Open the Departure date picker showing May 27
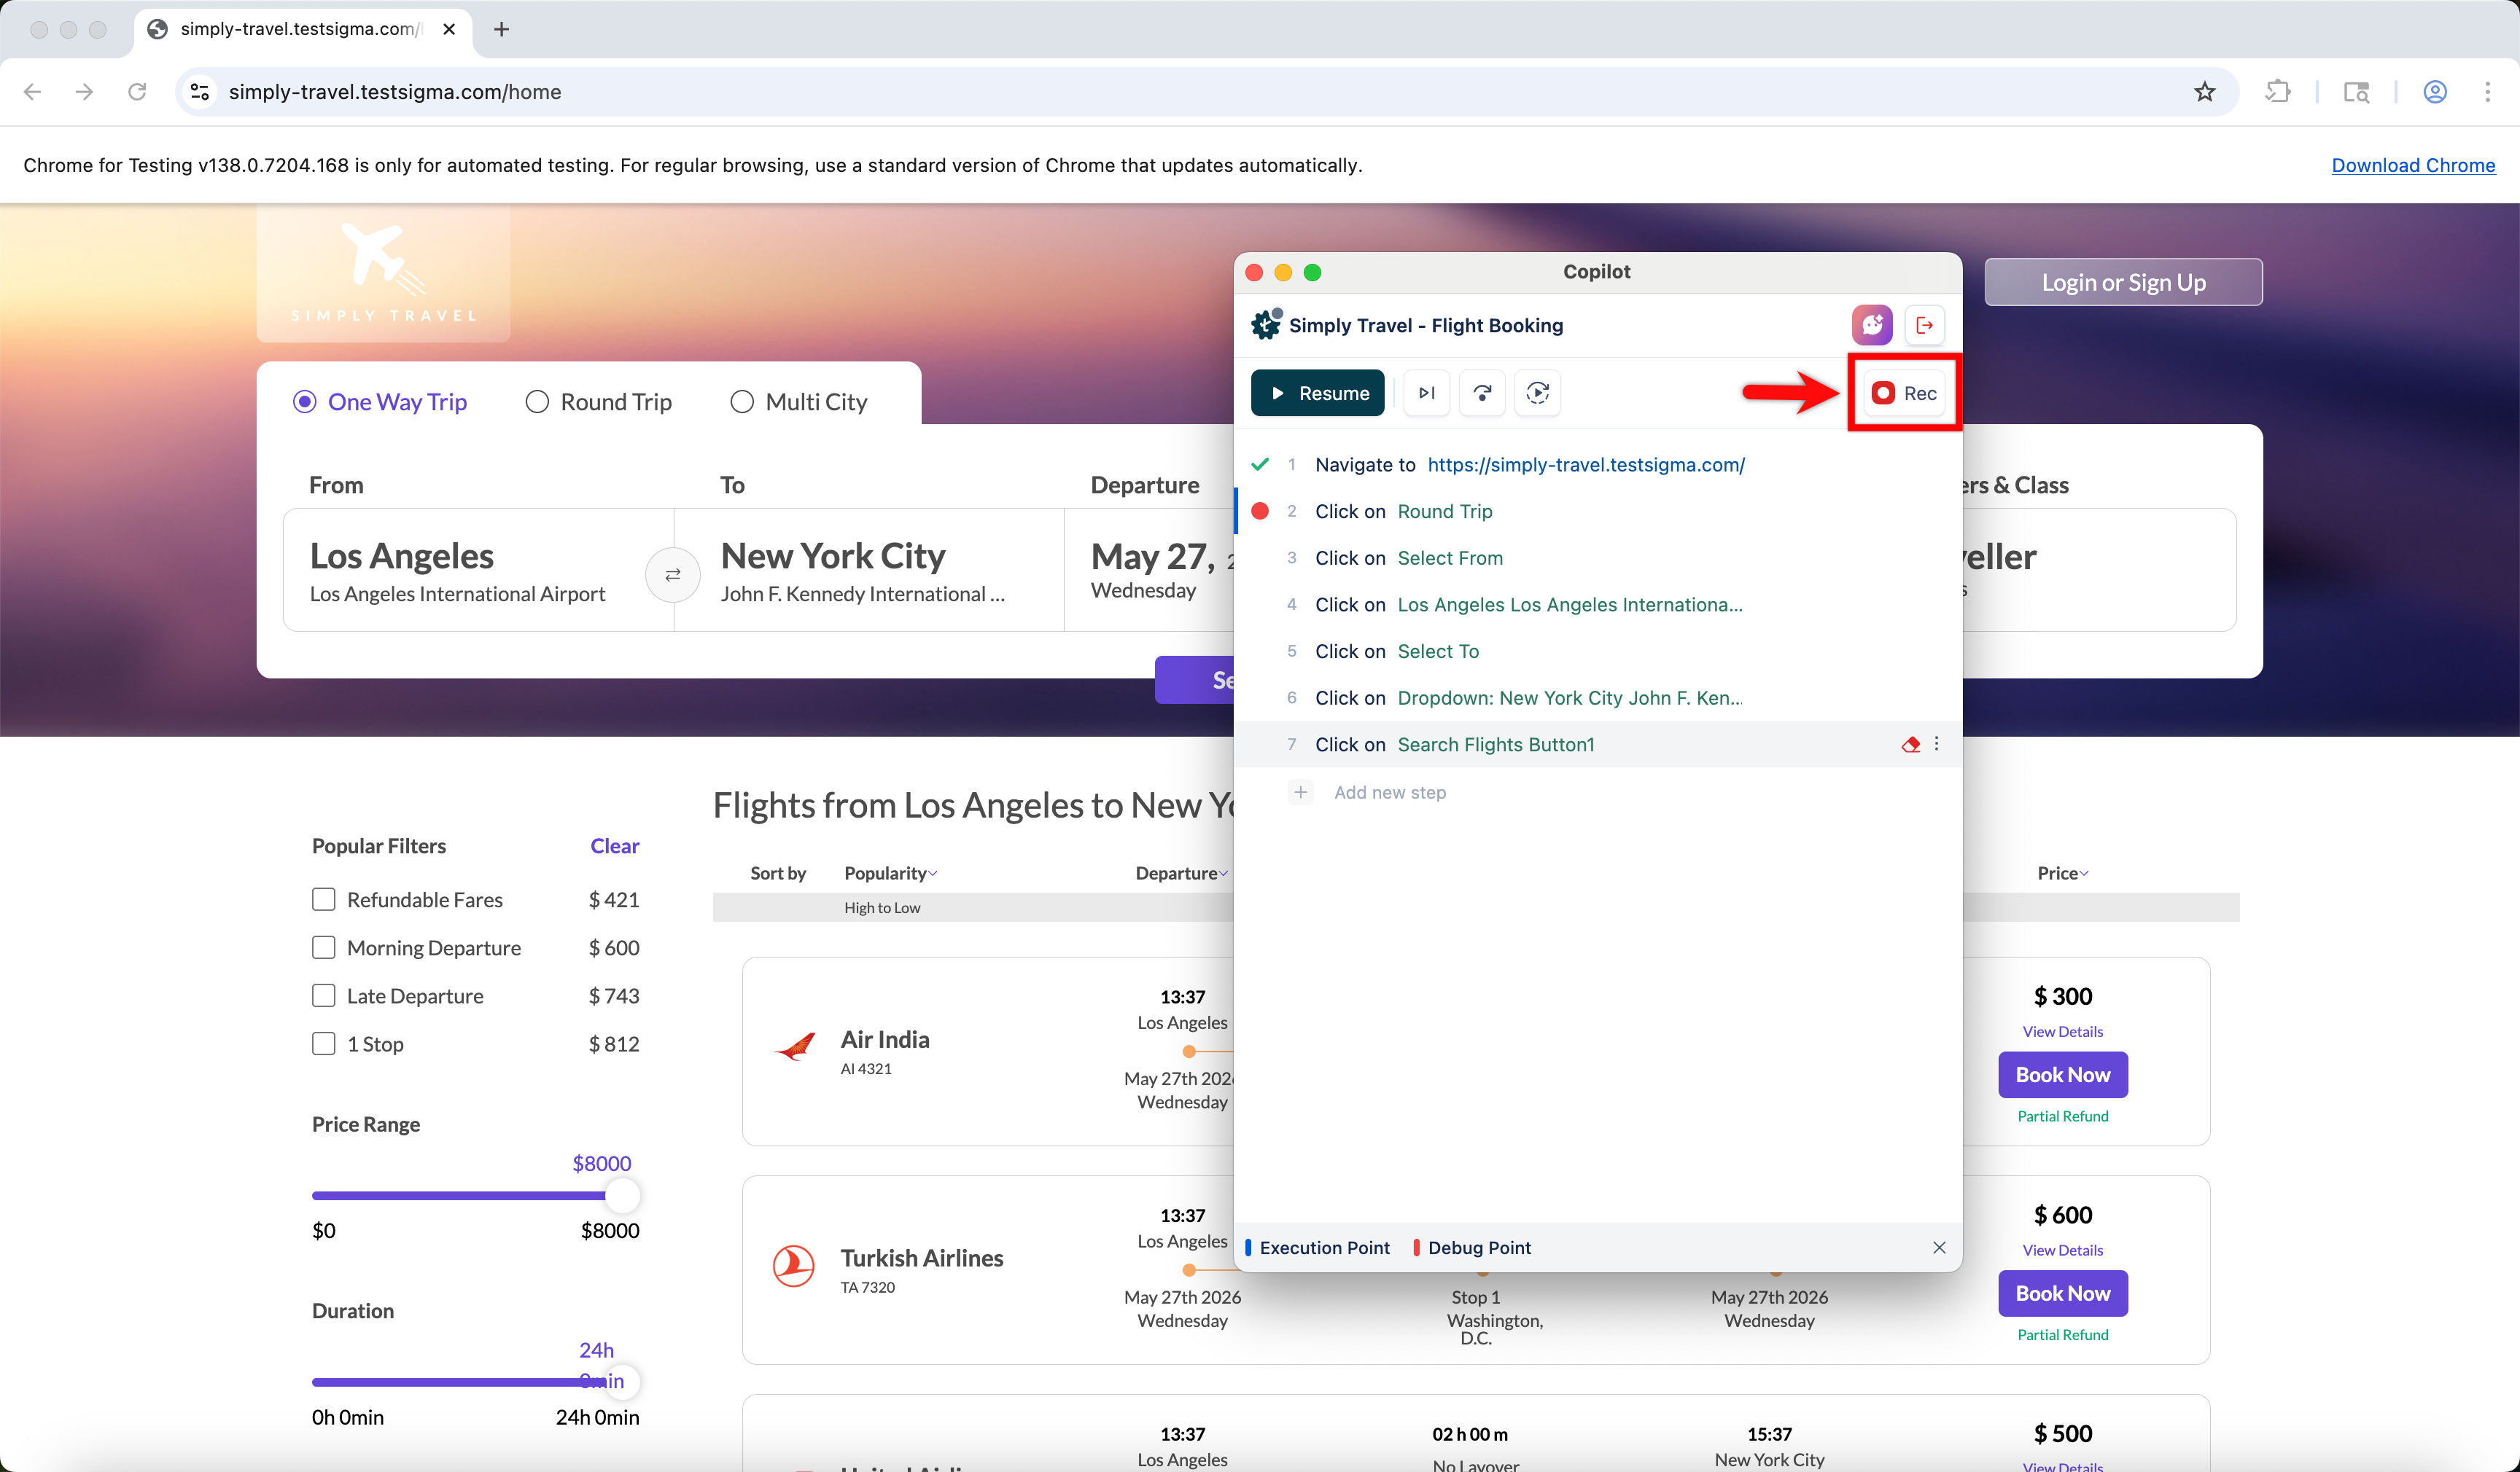Viewport: 2520px width, 1472px height. 1150,570
